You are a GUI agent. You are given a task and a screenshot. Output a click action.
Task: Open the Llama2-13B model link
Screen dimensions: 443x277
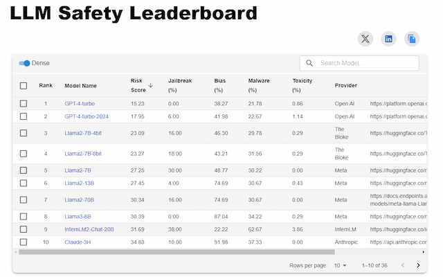click(79, 183)
